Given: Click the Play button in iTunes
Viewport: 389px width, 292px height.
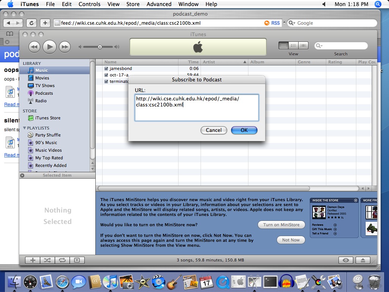Looking at the screenshot, I should pyautogui.click(x=50, y=47).
